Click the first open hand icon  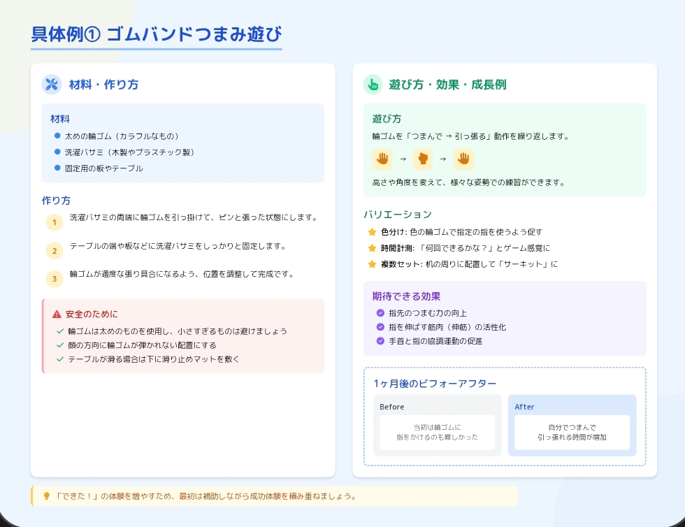(382, 159)
